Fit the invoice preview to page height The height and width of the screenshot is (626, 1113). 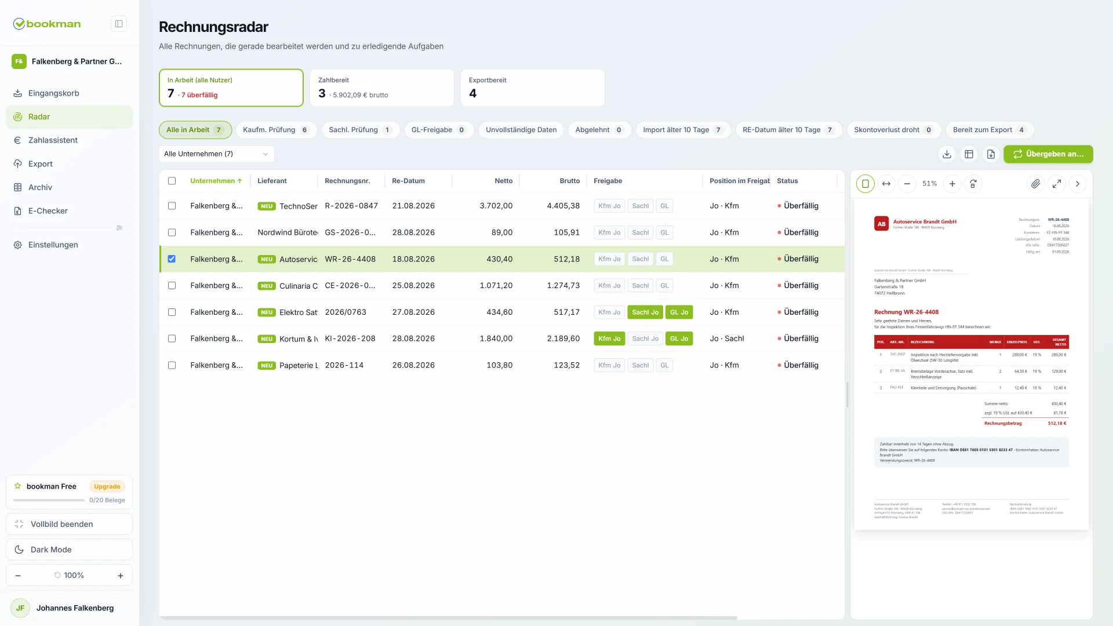pyautogui.click(x=865, y=184)
